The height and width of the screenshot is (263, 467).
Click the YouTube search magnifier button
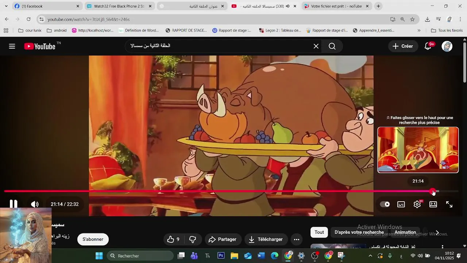click(332, 46)
